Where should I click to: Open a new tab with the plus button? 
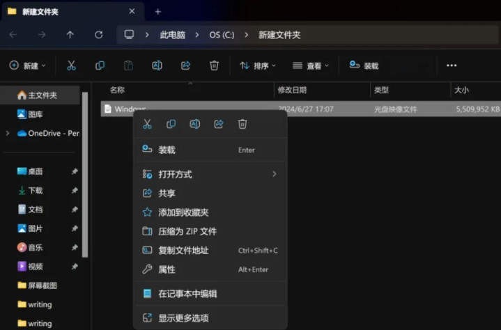pos(157,11)
